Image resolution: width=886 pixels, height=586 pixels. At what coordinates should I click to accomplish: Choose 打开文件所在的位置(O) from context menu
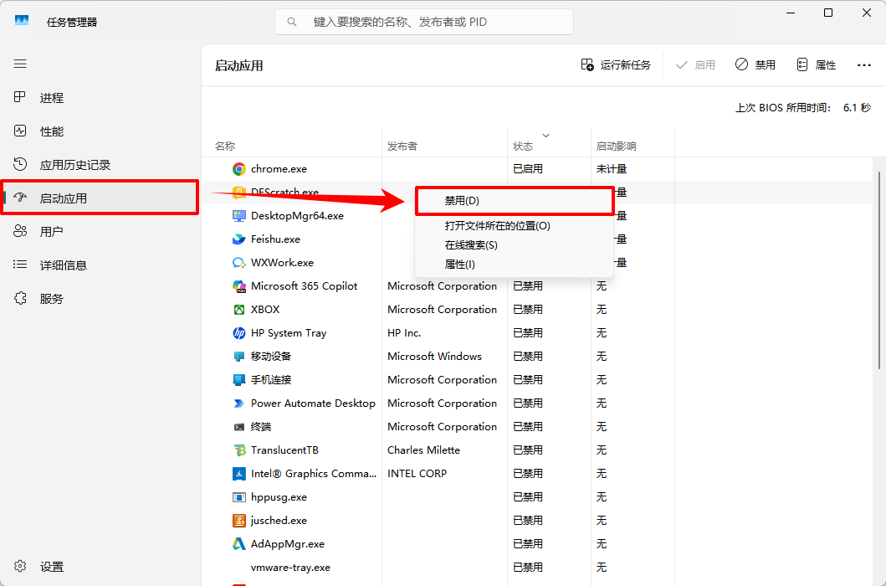(515, 226)
